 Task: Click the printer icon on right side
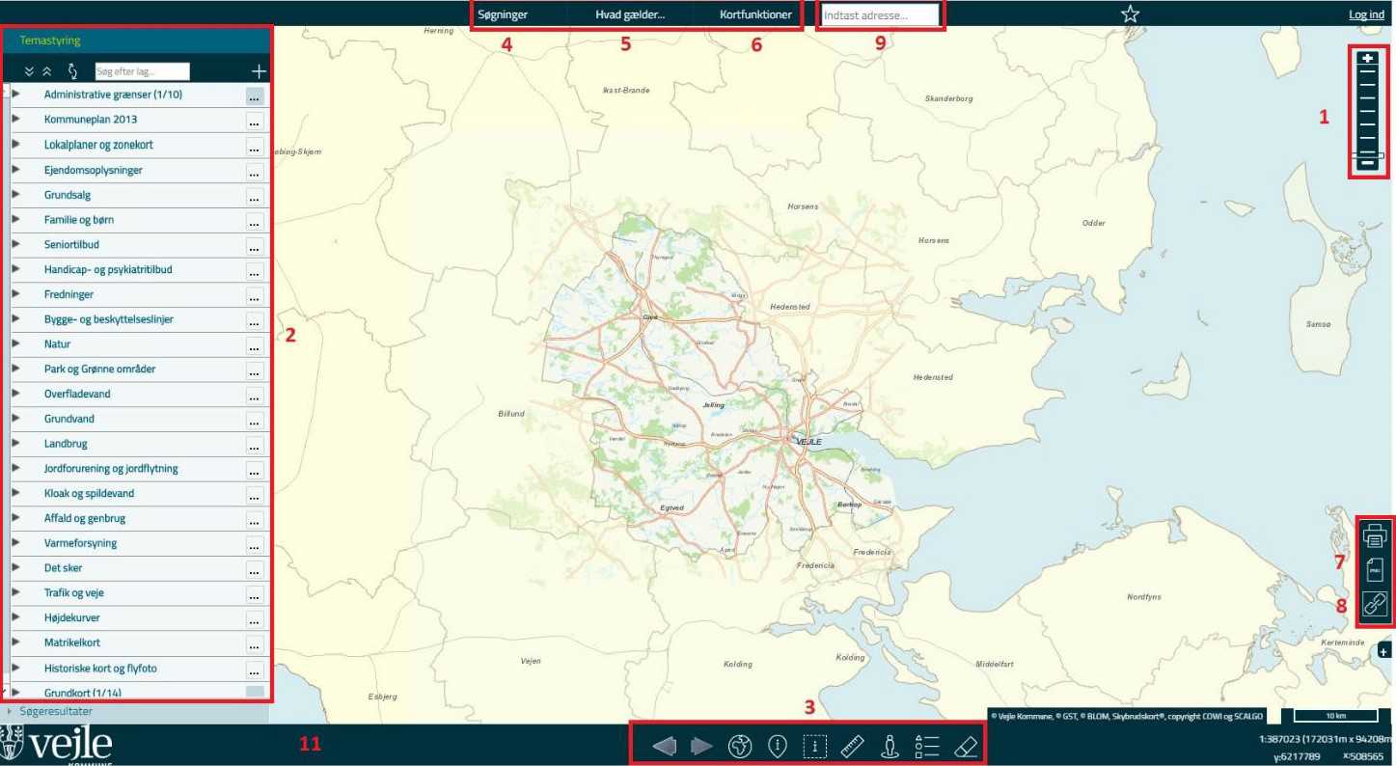[x=1375, y=533]
